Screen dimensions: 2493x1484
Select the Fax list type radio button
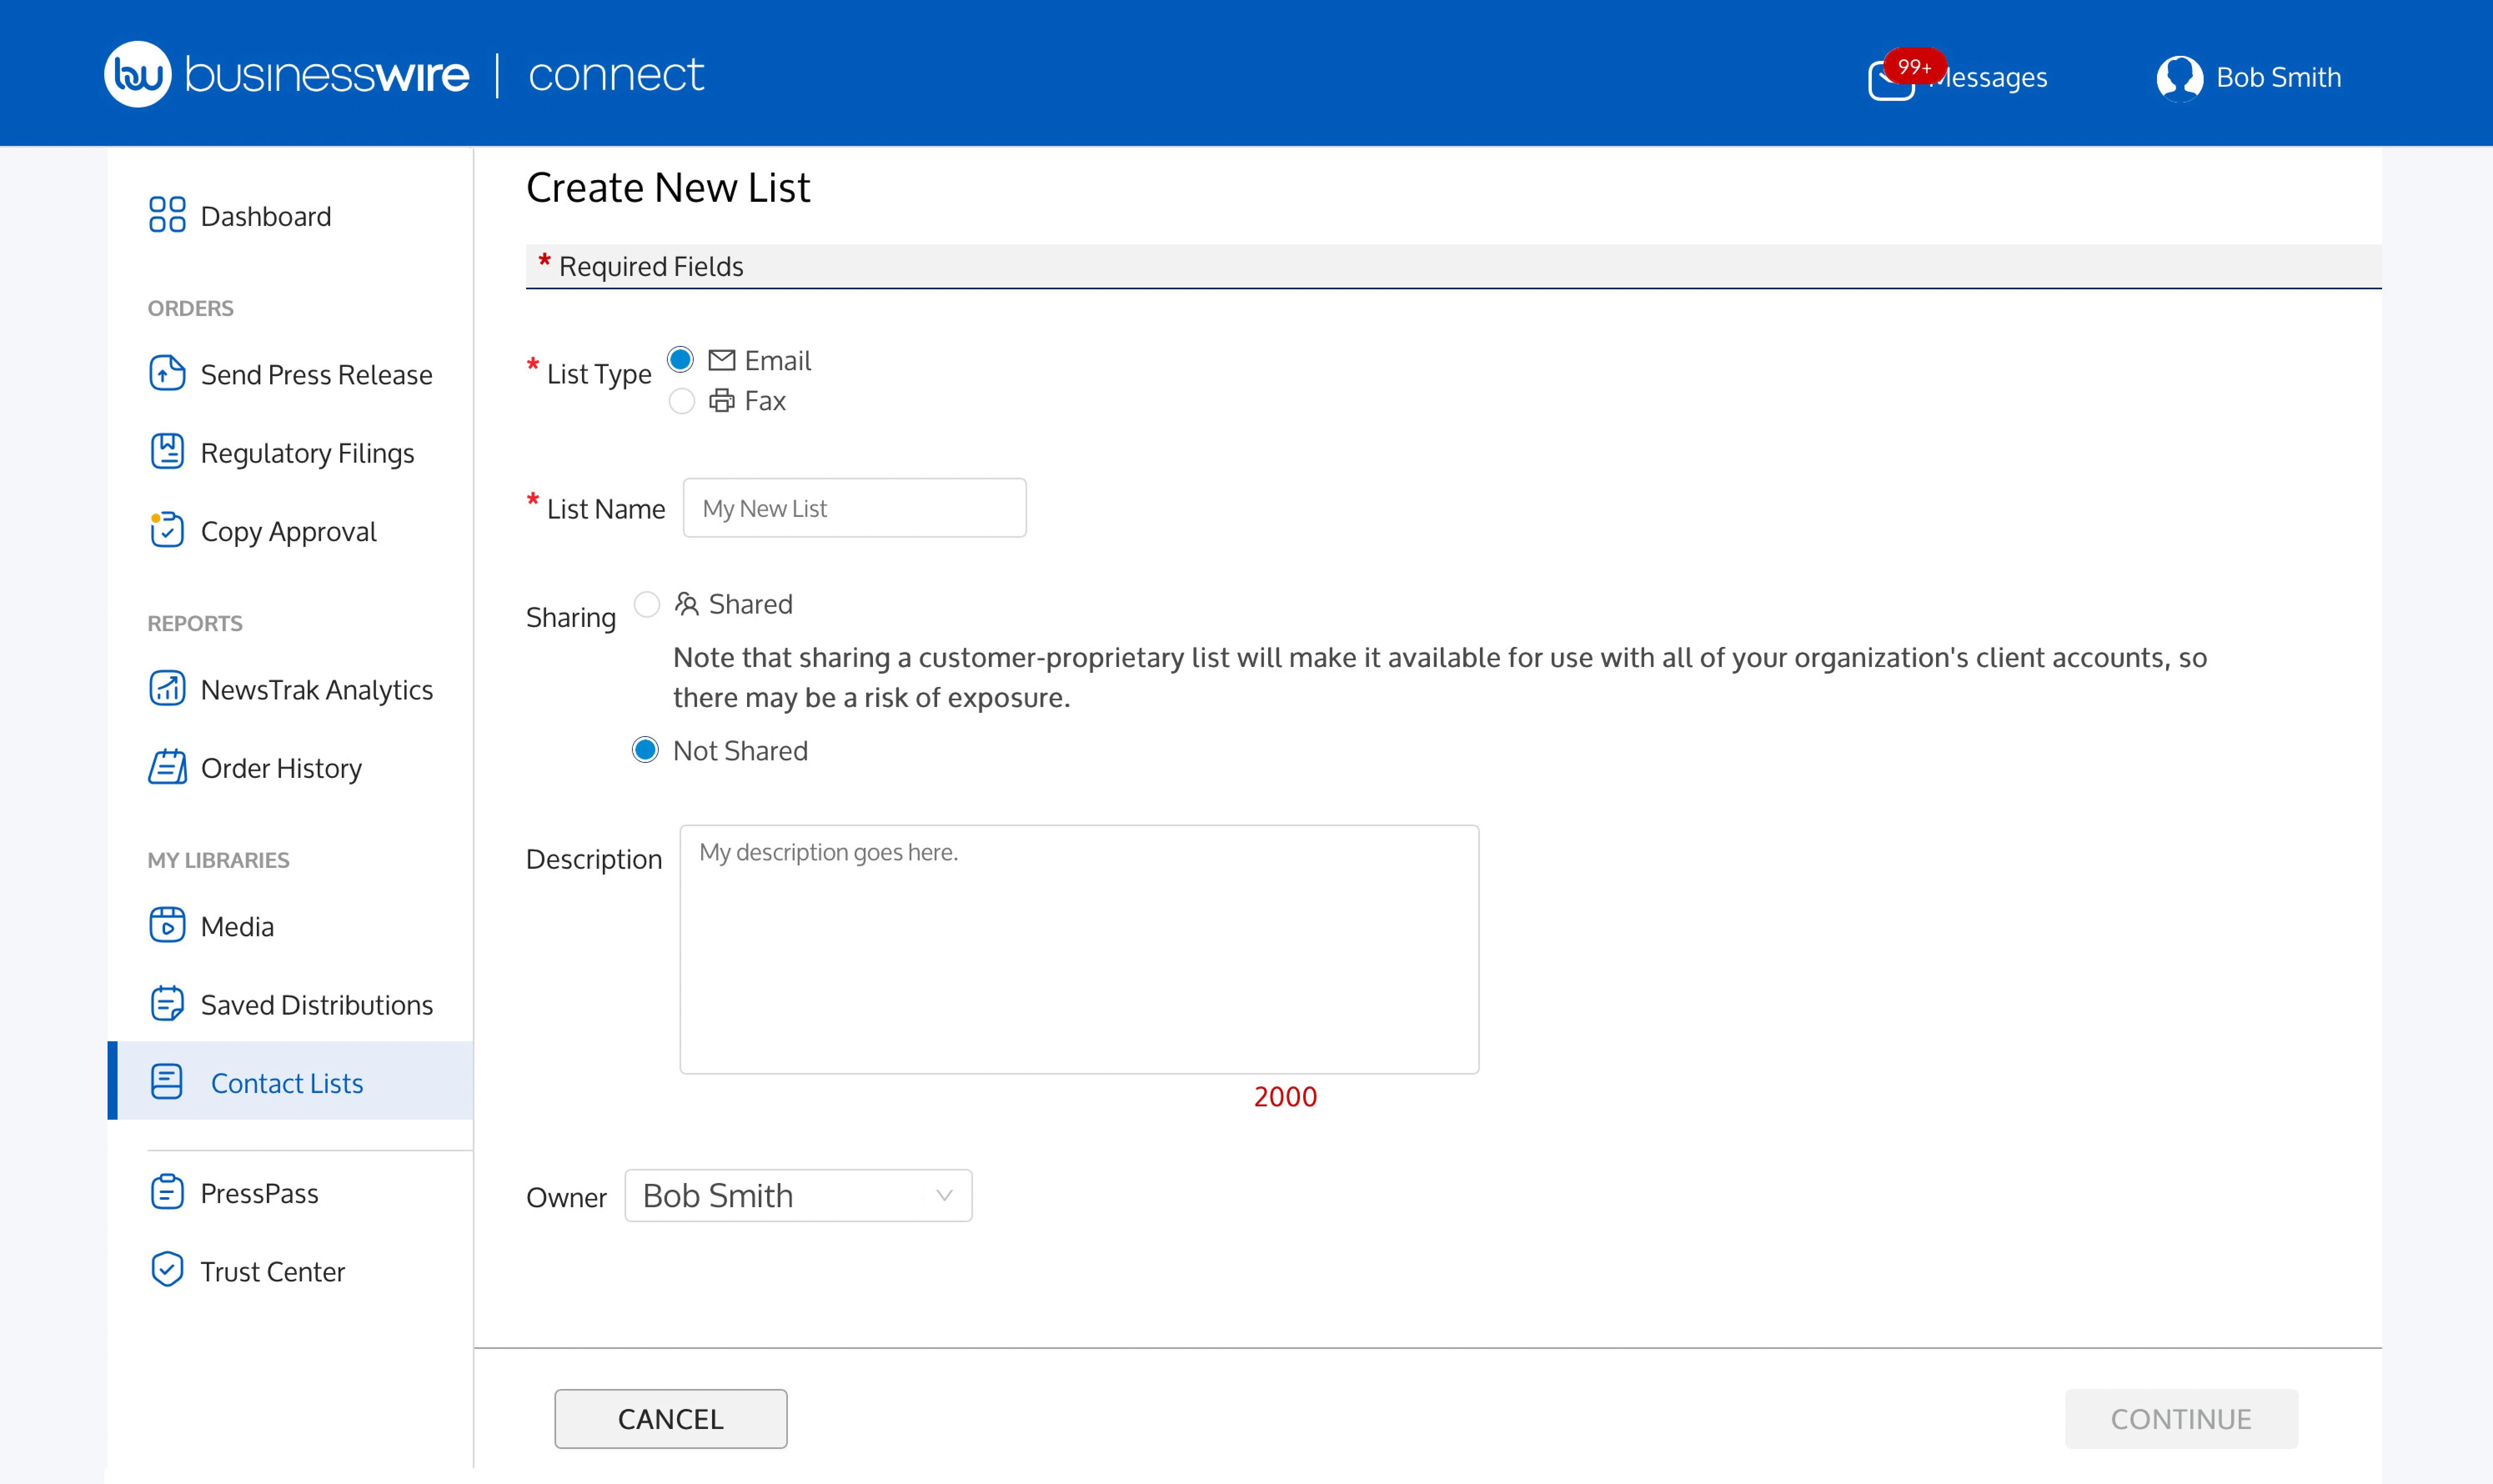tap(681, 401)
